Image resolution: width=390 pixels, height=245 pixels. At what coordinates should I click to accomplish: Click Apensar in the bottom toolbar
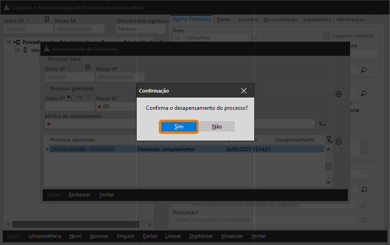click(99, 236)
